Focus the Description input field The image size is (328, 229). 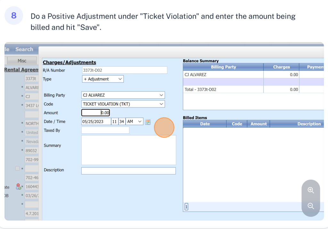pos(128,171)
